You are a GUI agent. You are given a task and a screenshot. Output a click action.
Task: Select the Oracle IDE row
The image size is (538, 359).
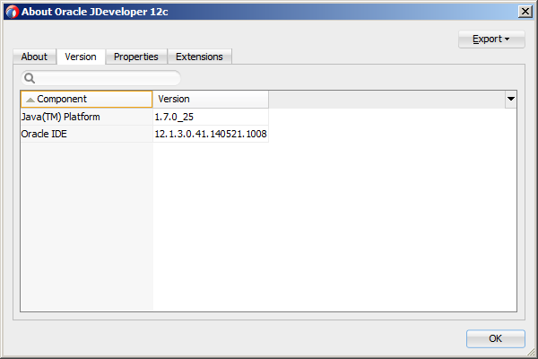[144, 134]
